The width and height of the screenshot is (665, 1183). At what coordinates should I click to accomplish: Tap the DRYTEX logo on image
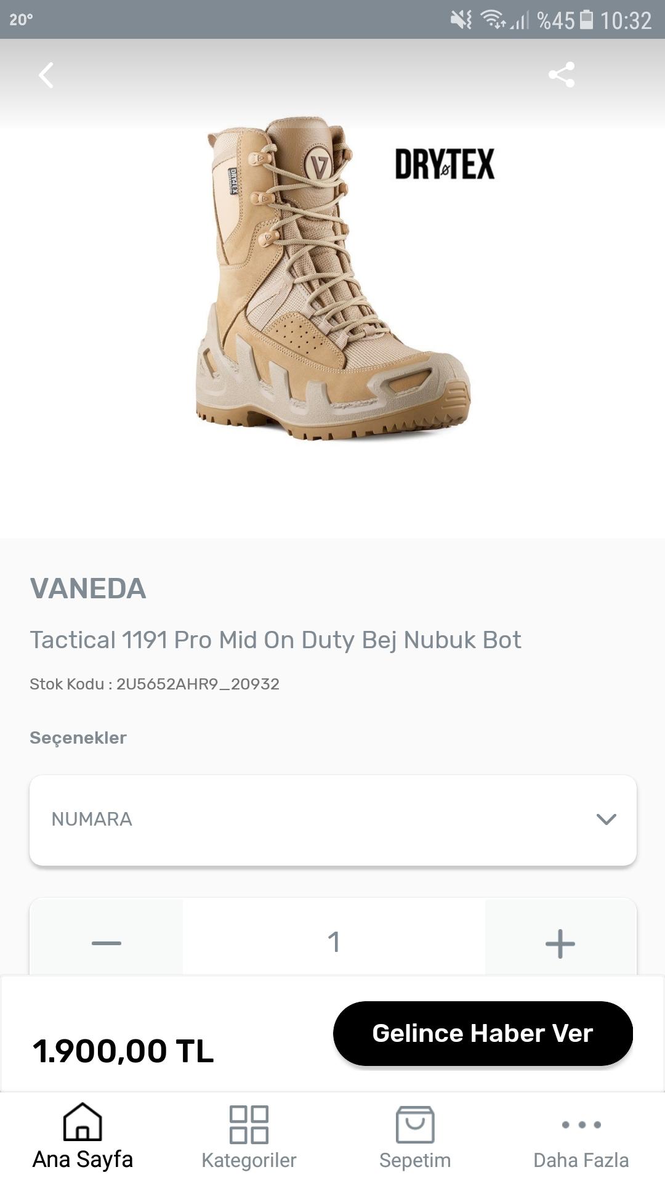pyautogui.click(x=445, y=164)
